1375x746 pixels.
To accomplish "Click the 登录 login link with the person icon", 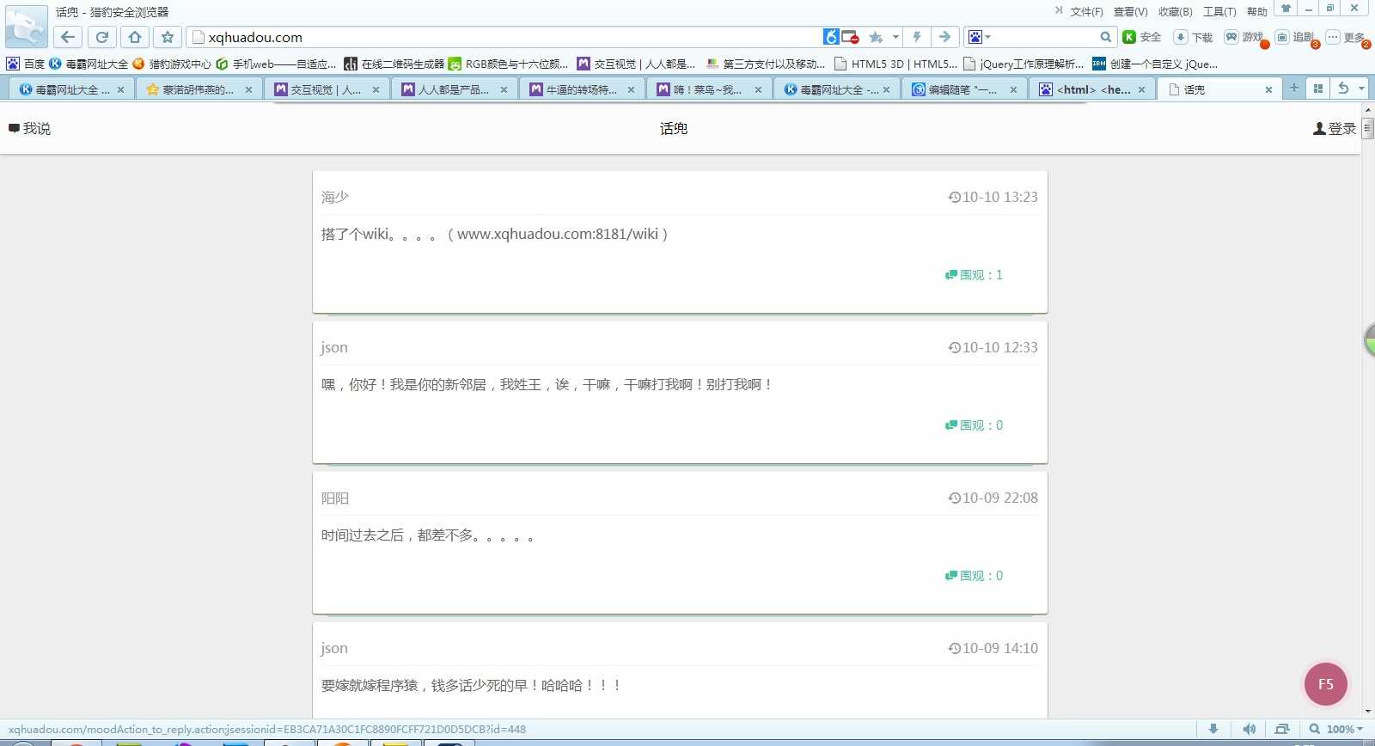I will [1335, 128].
